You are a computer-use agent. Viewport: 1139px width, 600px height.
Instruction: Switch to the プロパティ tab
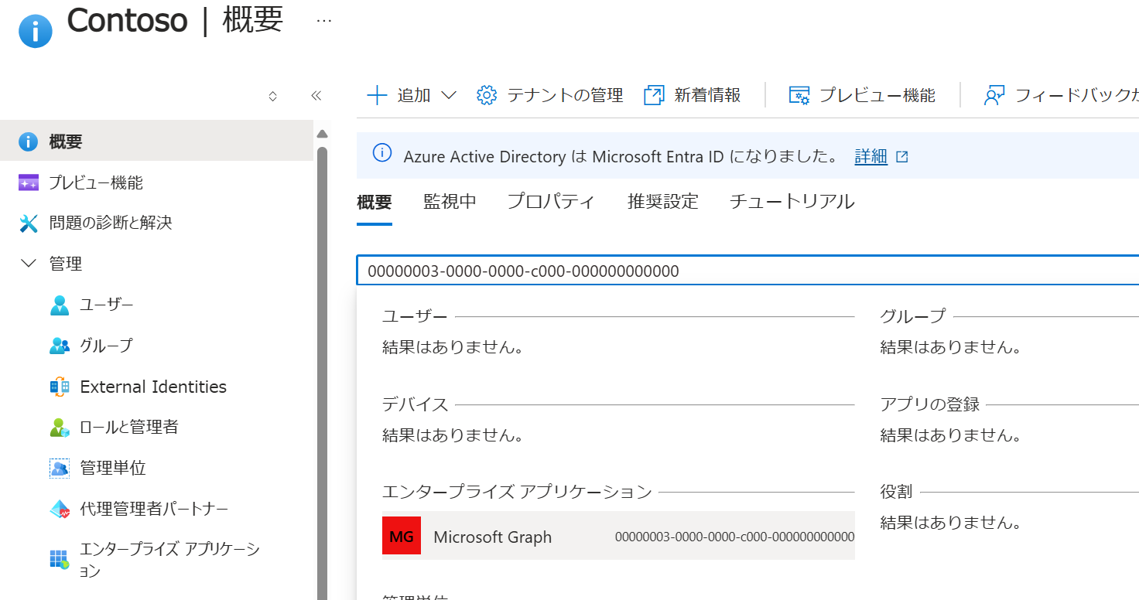coord(551,202)
